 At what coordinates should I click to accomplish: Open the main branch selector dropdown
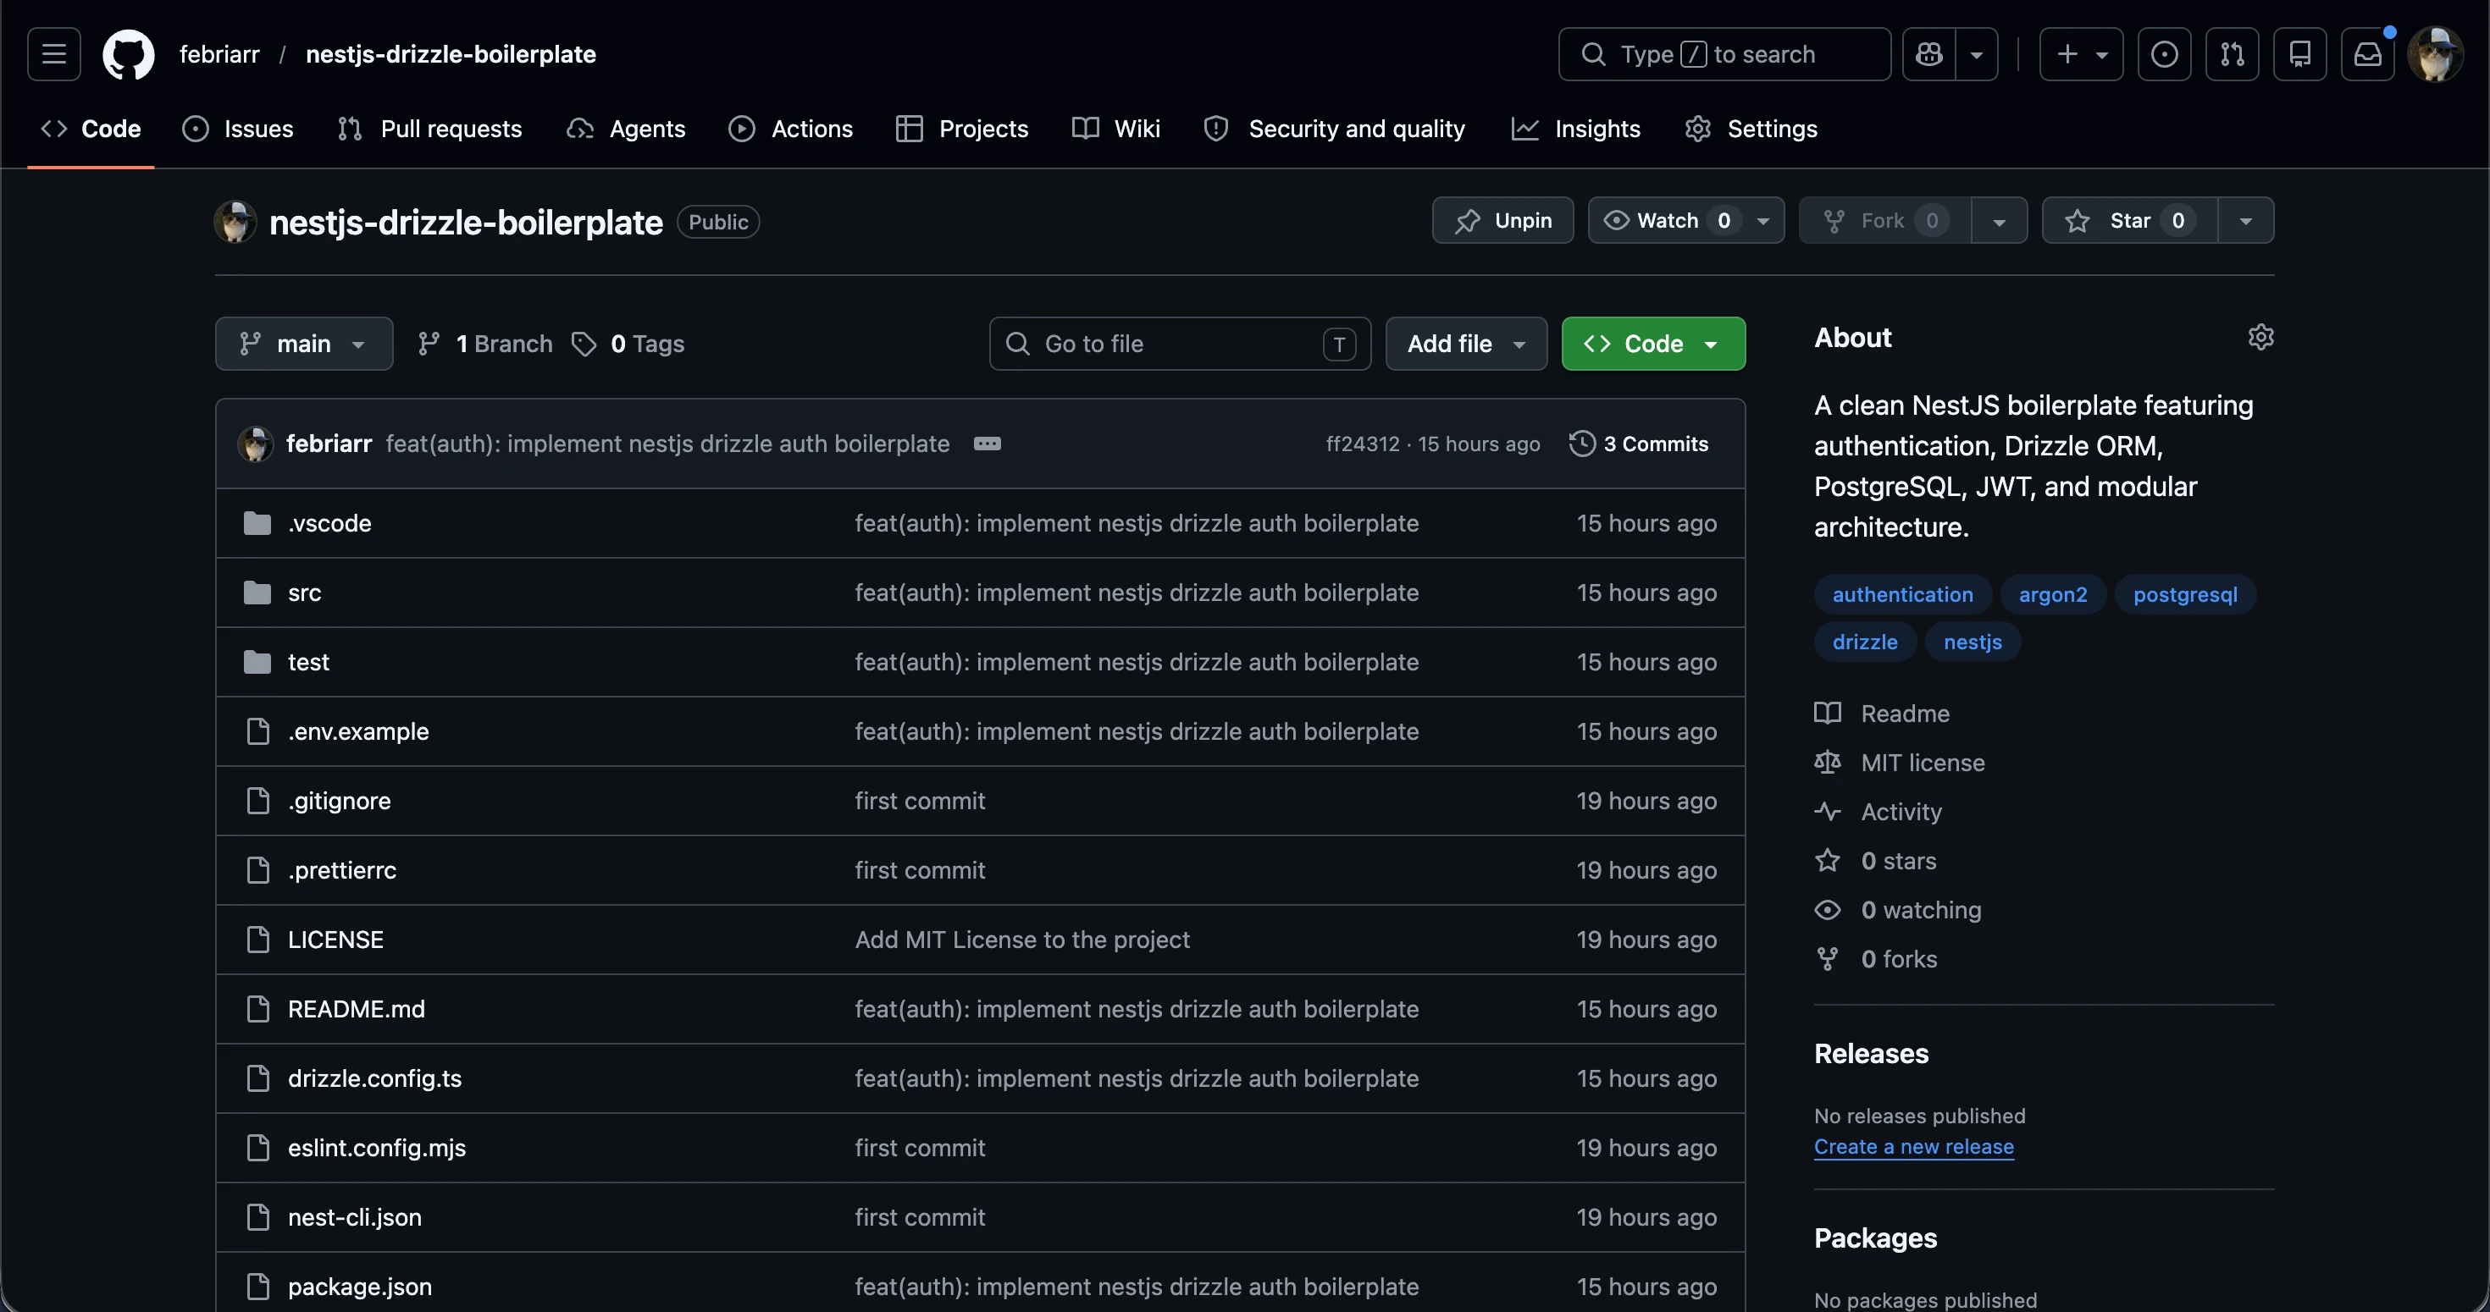(303, 344)
